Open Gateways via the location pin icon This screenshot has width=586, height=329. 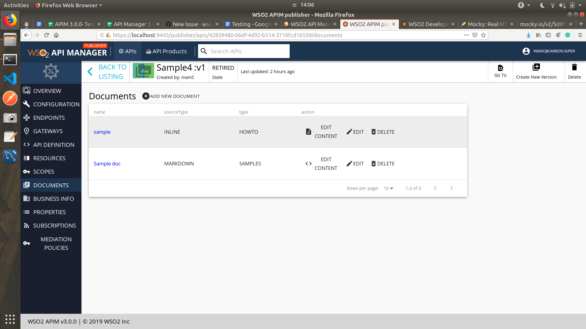tap(27, 131)
